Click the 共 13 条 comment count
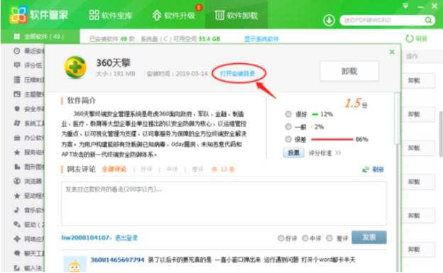Image resolution: width=443 pixels, height=273 pixels. [223, 169]
